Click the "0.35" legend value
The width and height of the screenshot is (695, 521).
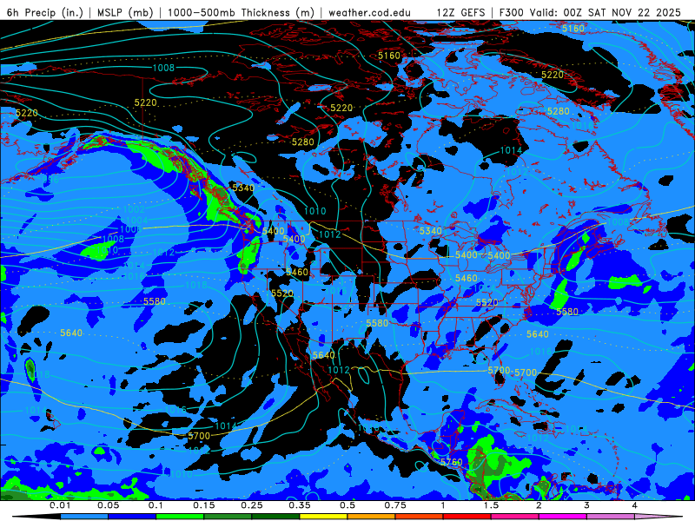(x=300, y=505)
